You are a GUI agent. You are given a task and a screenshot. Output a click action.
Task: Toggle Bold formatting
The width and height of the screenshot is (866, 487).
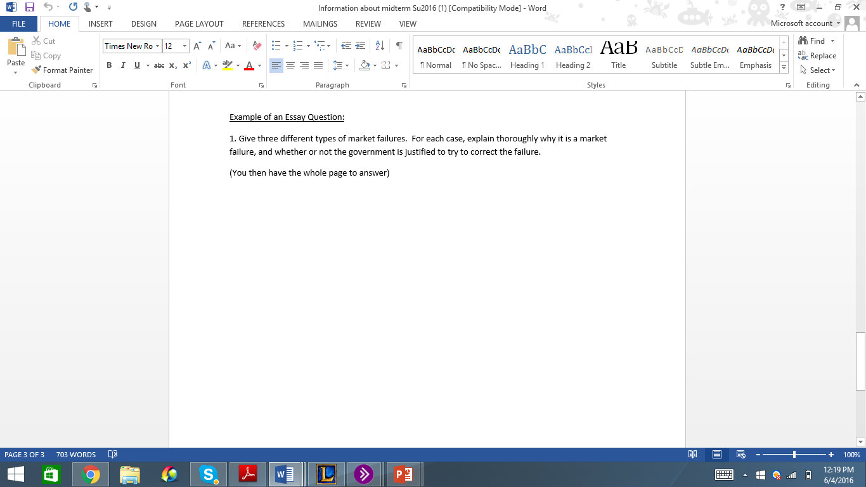coord(109,65)
